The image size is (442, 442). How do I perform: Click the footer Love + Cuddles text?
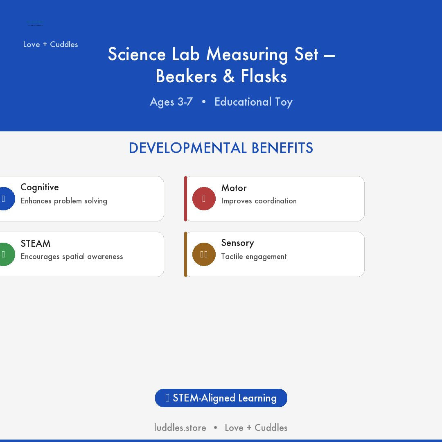pos(256,428)
